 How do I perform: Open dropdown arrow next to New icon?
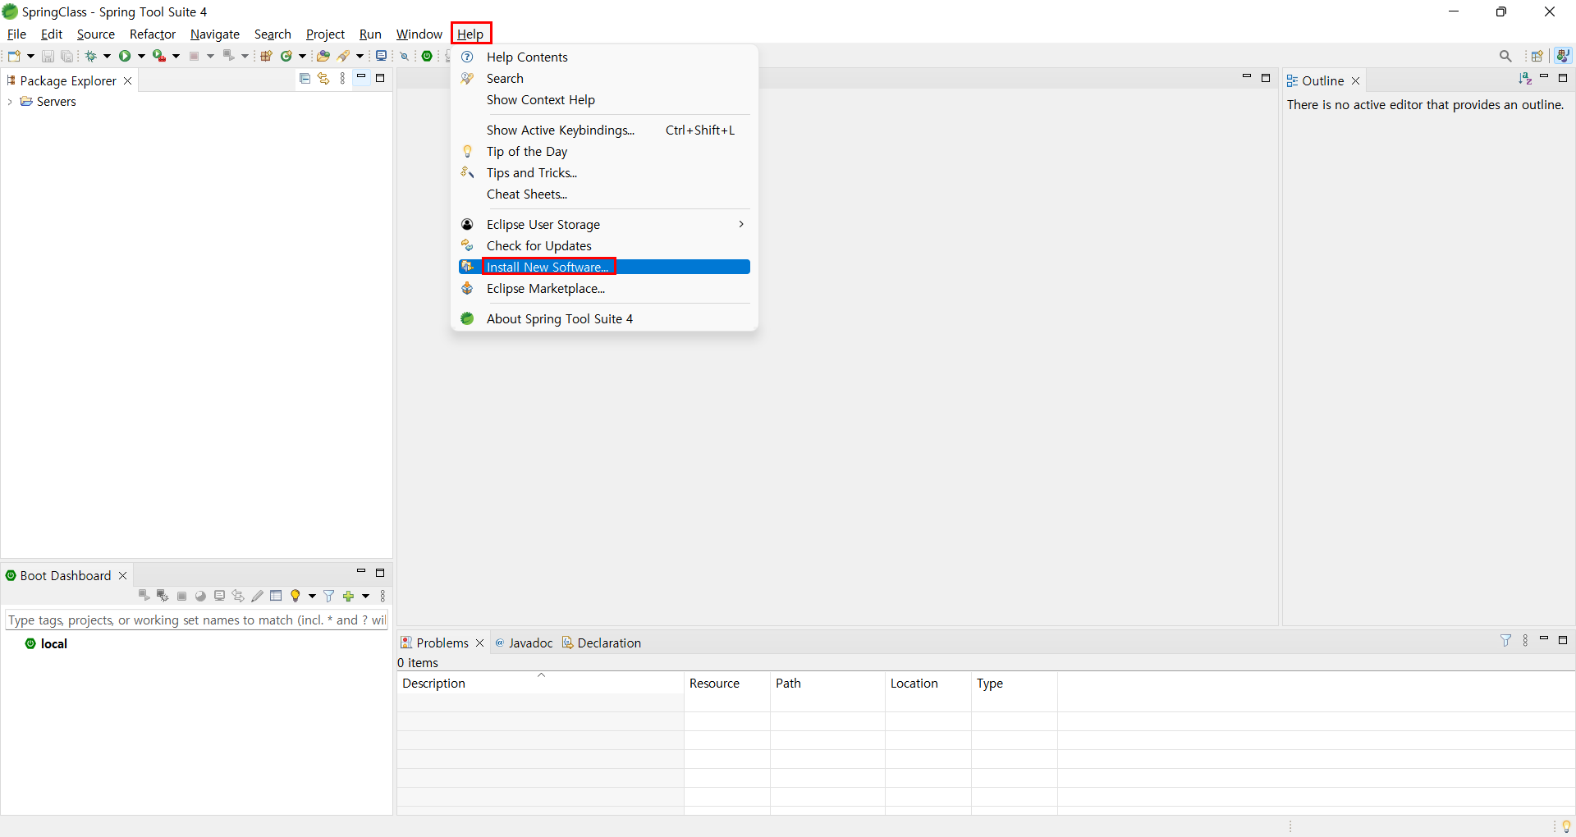point(30,56)
